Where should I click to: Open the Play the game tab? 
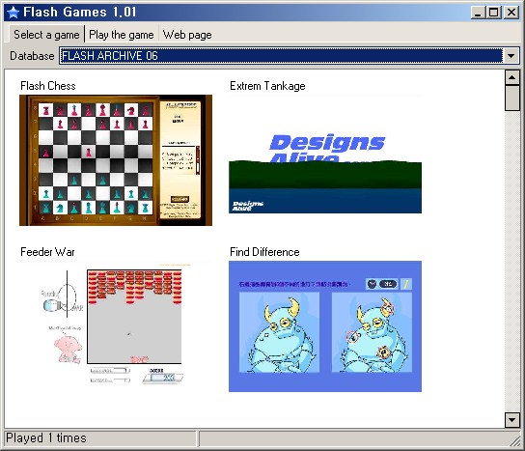pos(122,35)
